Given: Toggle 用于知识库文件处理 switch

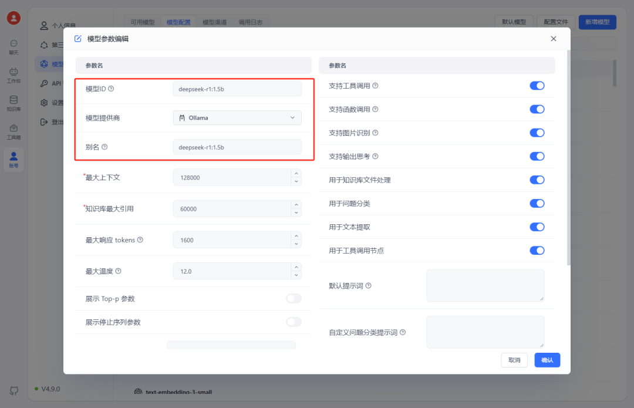Looking at the screenshot, I should click(x=537, y=180).
